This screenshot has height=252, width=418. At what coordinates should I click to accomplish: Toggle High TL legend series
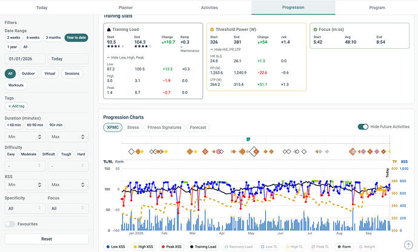[294, 247]
